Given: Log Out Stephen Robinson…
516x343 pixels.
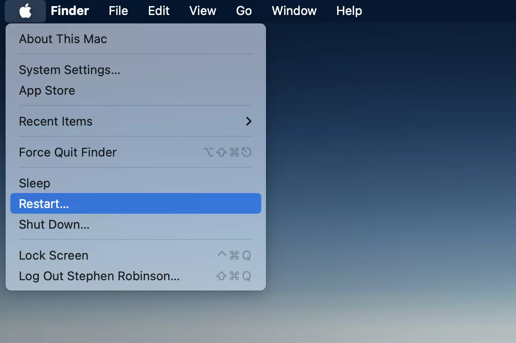Looking at the screenshot, I should 136,276.
